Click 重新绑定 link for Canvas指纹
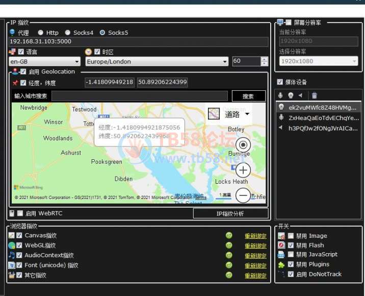The height and width of the screenshot is (296, 365). tap(255, 236)
